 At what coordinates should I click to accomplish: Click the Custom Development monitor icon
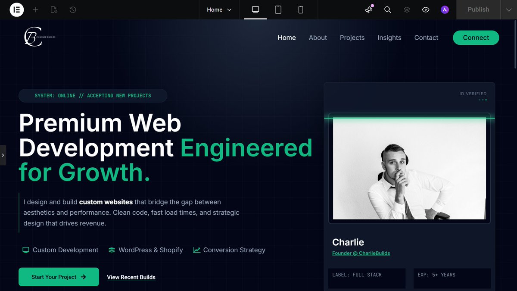click(26, 250)
